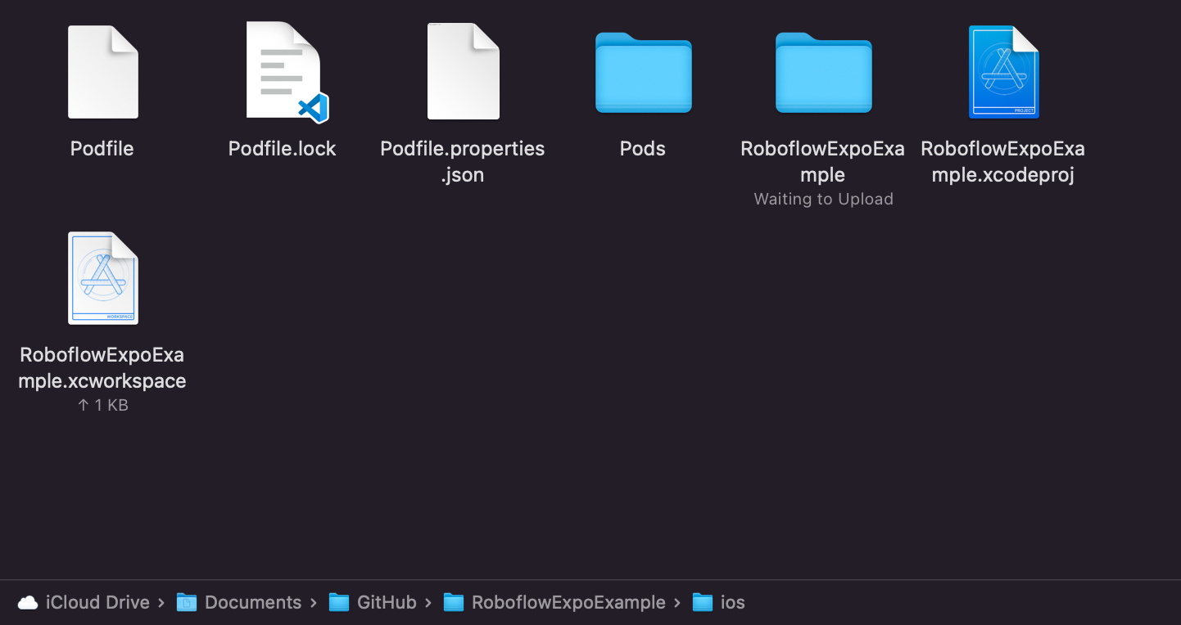Screen dimensions: 1181x625
Task: Click the Podfile.lock file name text
Action: coord(283,149)
